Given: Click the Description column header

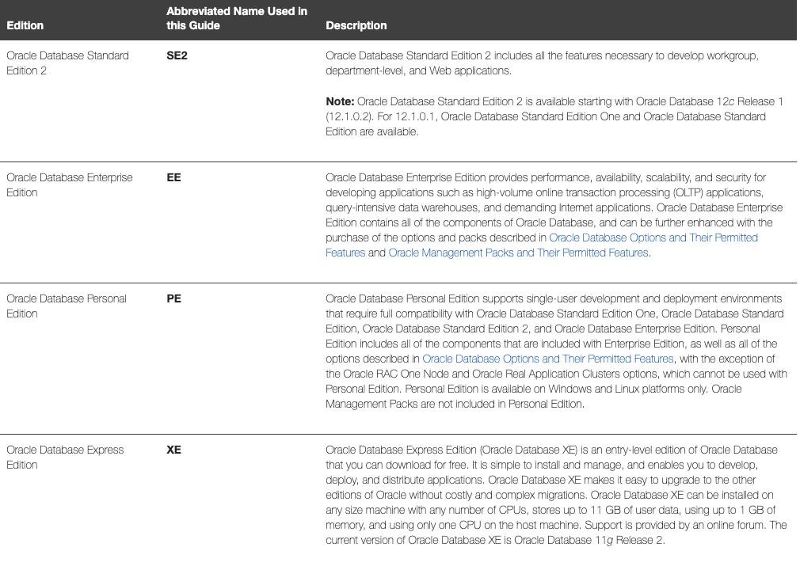Looking at the screenshot, I should (356, 25).
